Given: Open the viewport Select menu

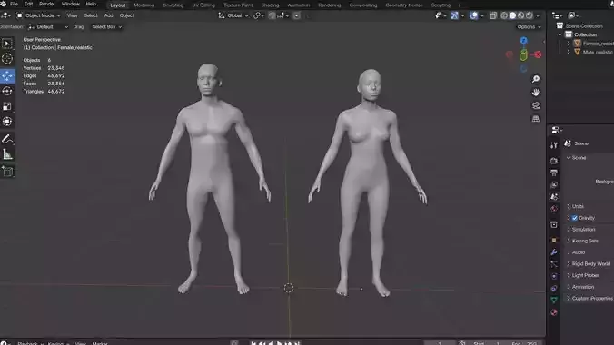Looking at the screenshot, I should [91, 15].
